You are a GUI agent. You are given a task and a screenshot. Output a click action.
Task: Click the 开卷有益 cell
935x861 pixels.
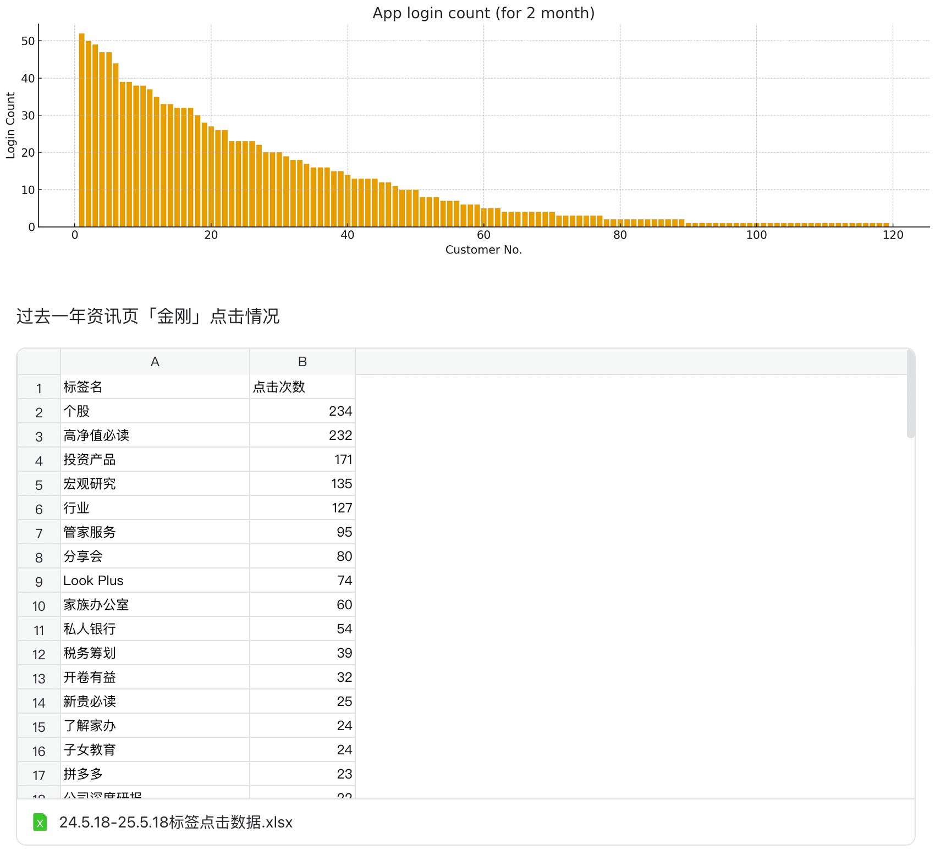(155, 677)
